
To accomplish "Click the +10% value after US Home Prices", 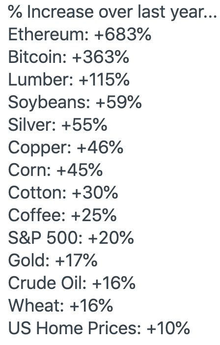I will point(168,328).
